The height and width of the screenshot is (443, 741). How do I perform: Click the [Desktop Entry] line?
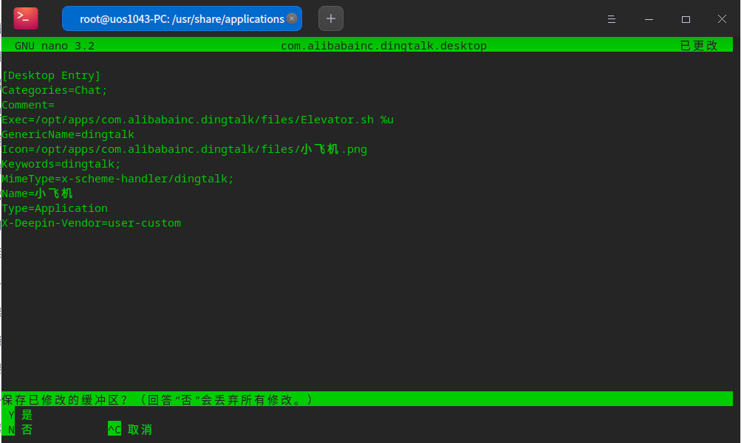[51, 75]
